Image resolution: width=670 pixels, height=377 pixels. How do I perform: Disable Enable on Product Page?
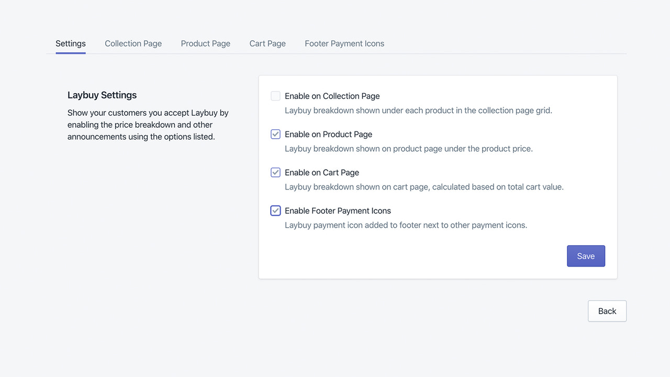point(275,134)
